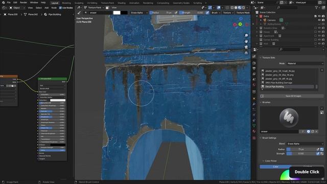This screenshot has width=327, height=184.
Task: Open the Texture dropdown in header
Action: pyautogui.click(x=228, y=13)
